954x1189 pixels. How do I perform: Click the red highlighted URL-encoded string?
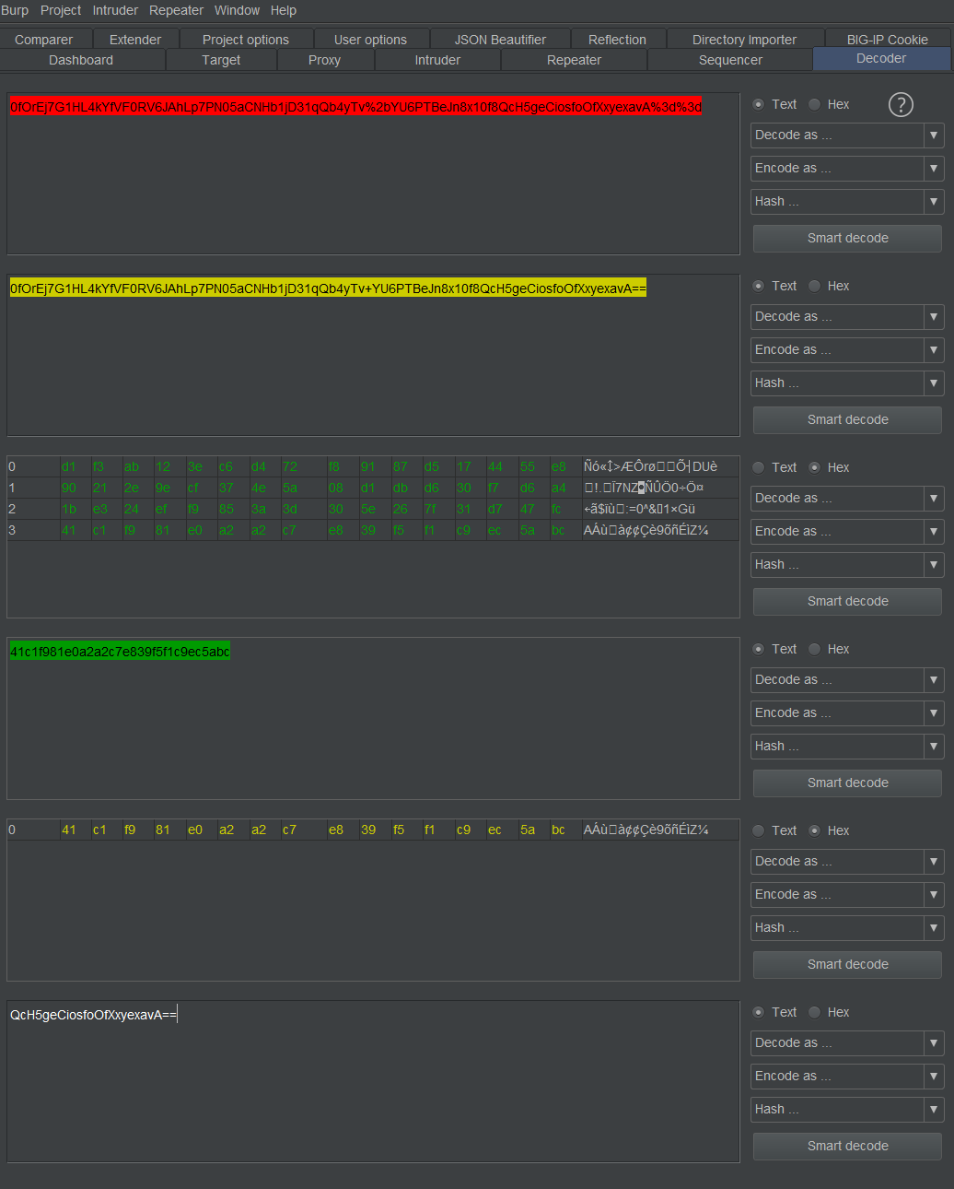pyautogui.click(x=355, y=107)
